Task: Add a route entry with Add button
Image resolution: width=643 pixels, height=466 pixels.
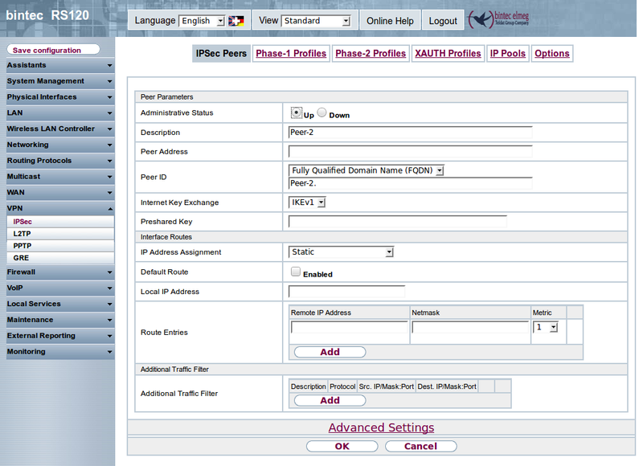Action: point(330,352)
